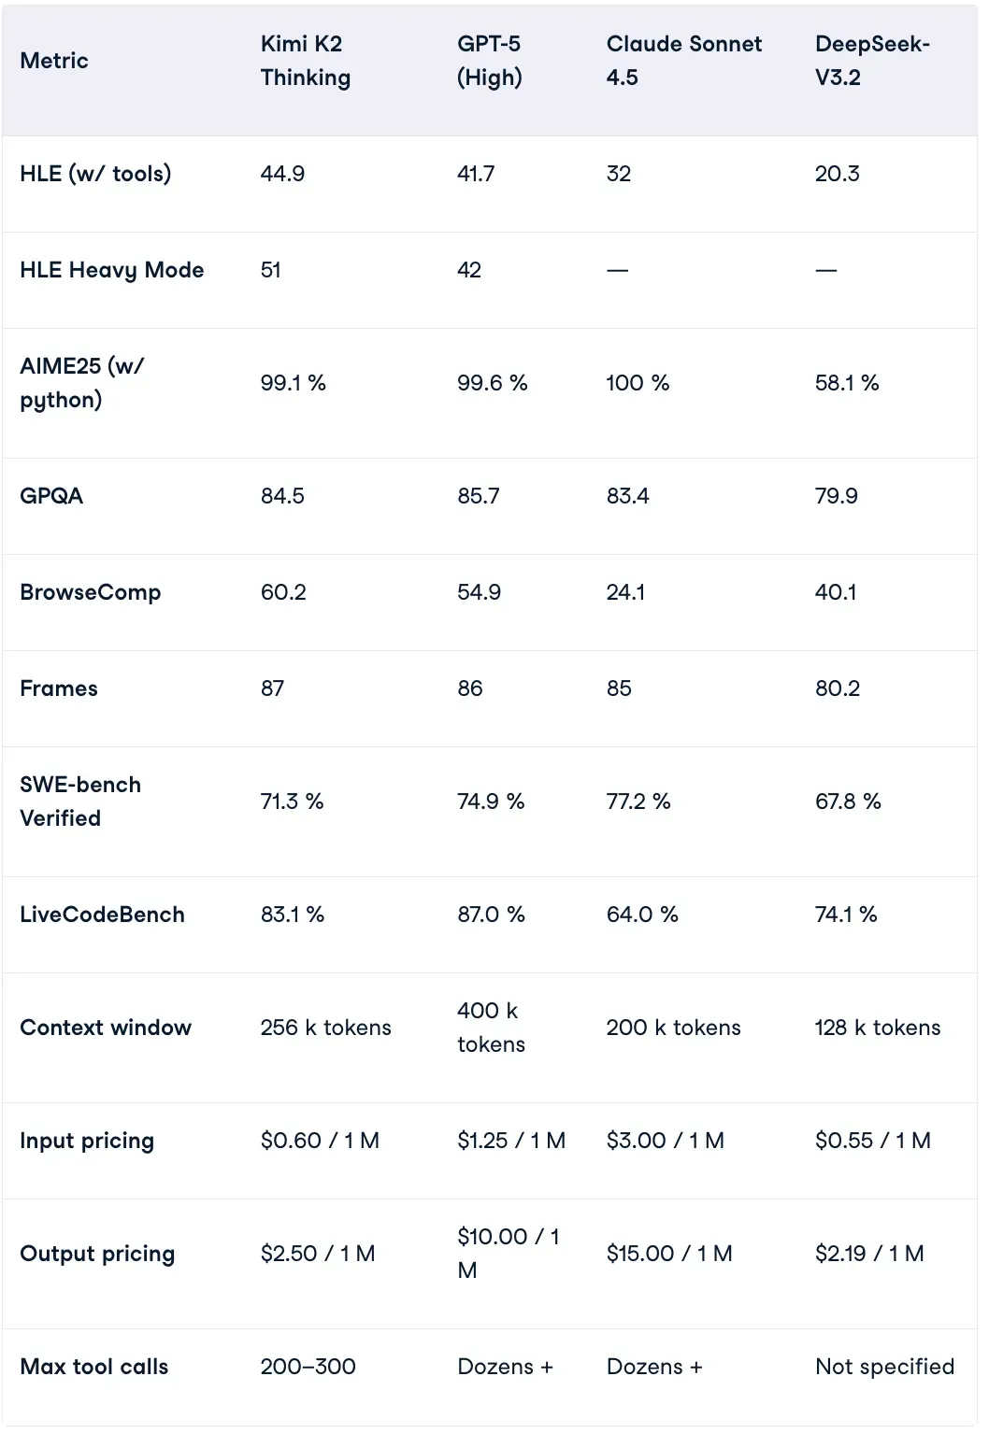Screen dimensions: 989x1433
Task: Click the 200–300 max tool calls cell
Action: pos(308,1367)
